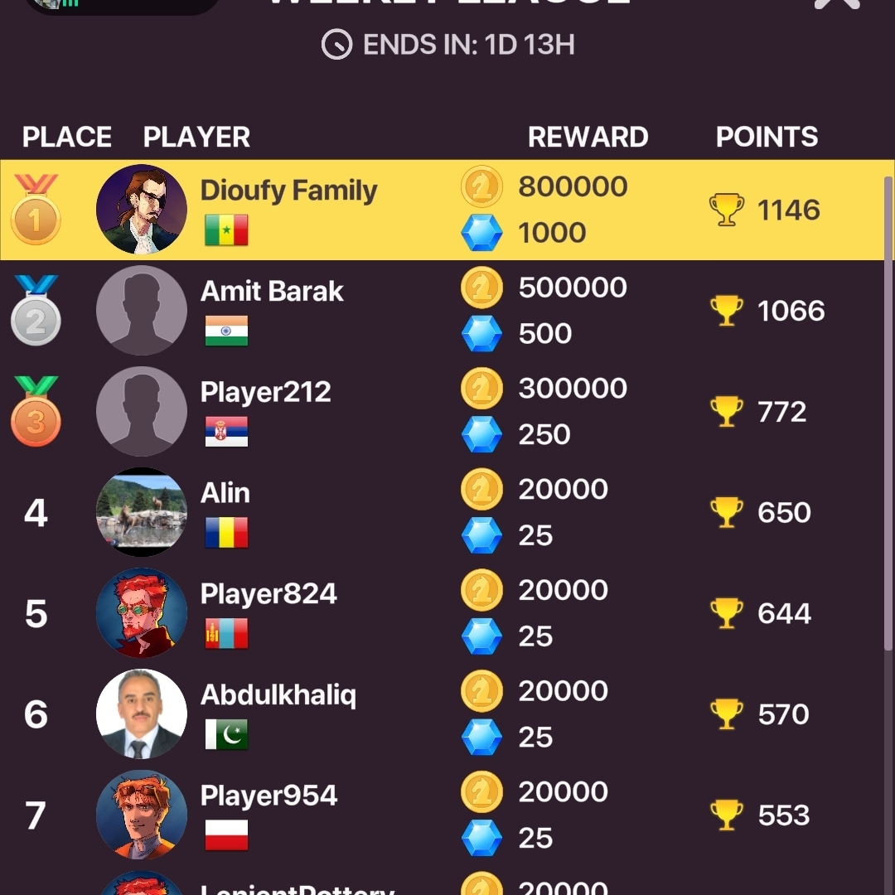Open Dioufy Family's avatar picture
The height and width of the screenshot is (895, 895).
click(142, 209)
